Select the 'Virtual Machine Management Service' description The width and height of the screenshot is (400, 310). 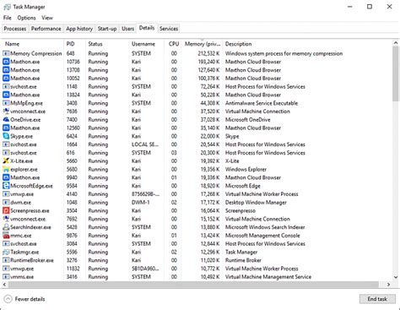268,277
